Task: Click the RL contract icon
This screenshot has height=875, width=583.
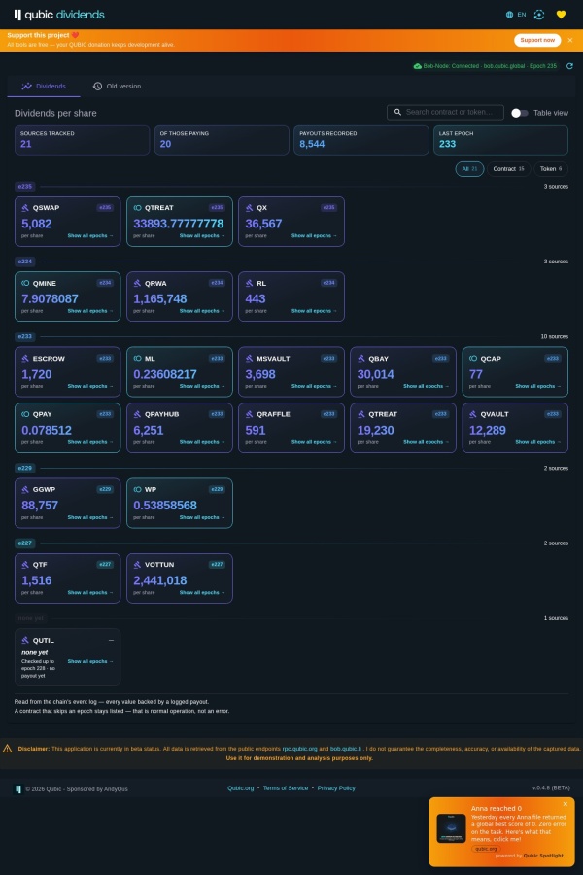Action: 250,283
